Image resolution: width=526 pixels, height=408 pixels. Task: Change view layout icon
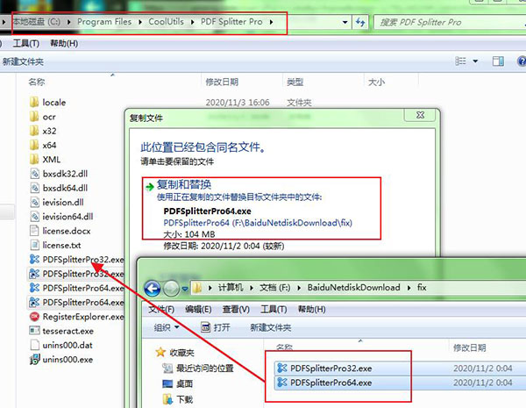460,61
